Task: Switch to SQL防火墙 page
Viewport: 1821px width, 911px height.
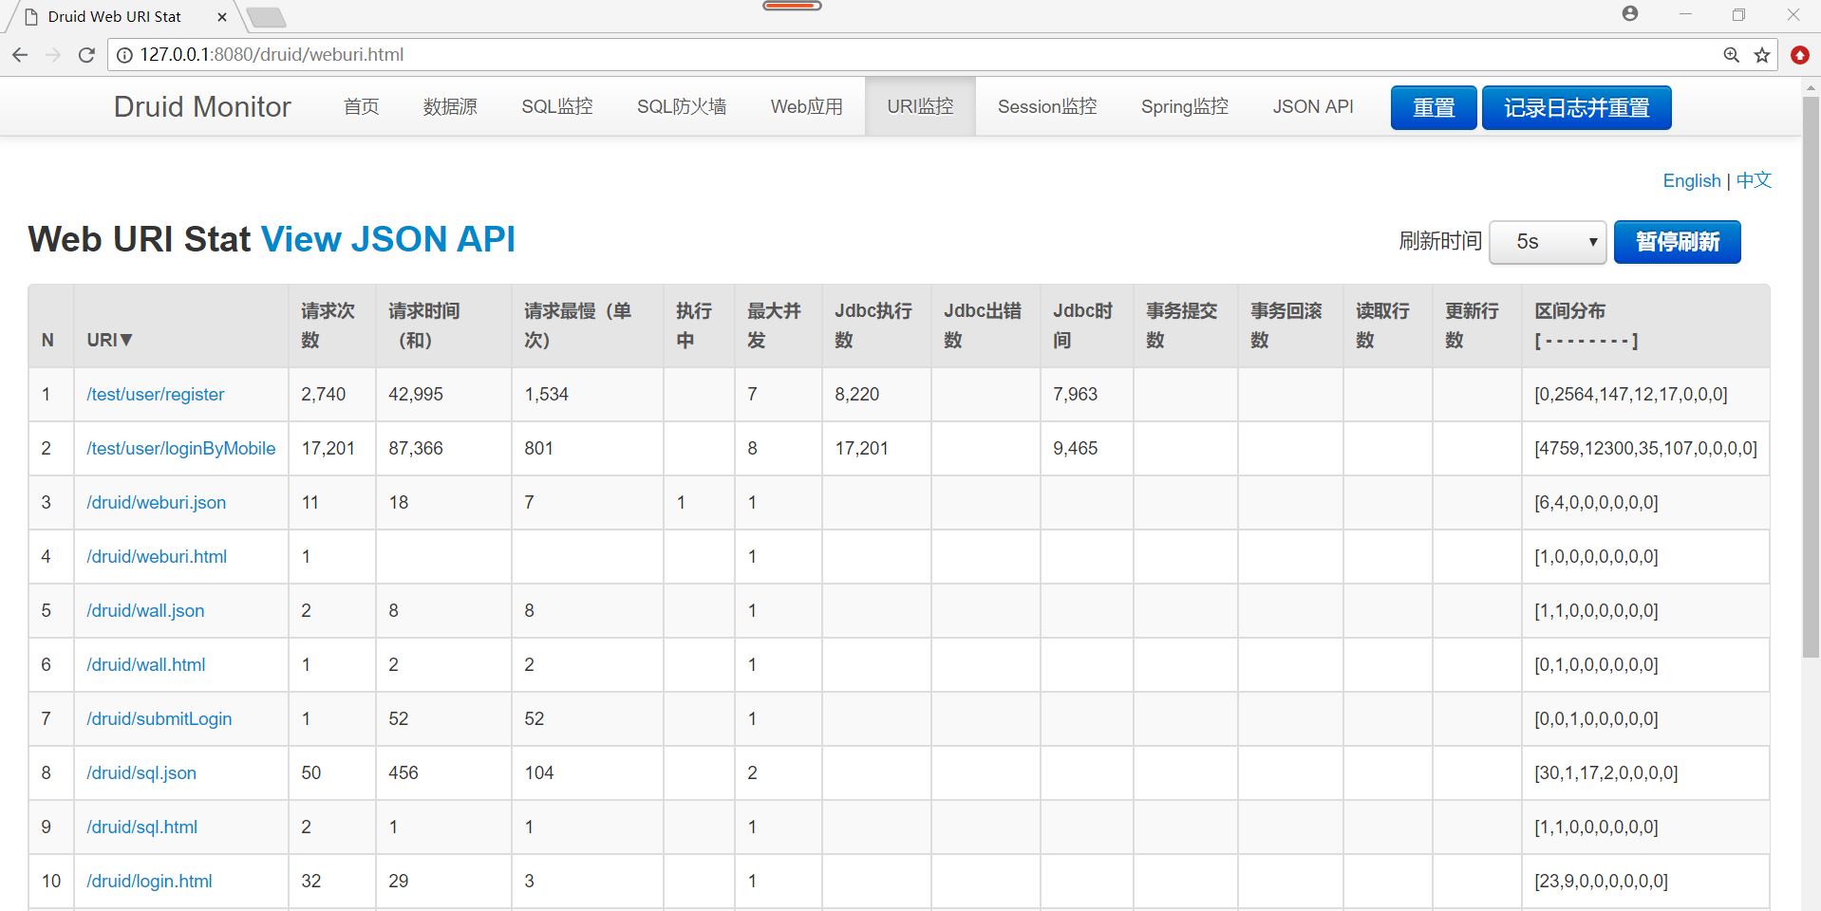Action: 682,107
